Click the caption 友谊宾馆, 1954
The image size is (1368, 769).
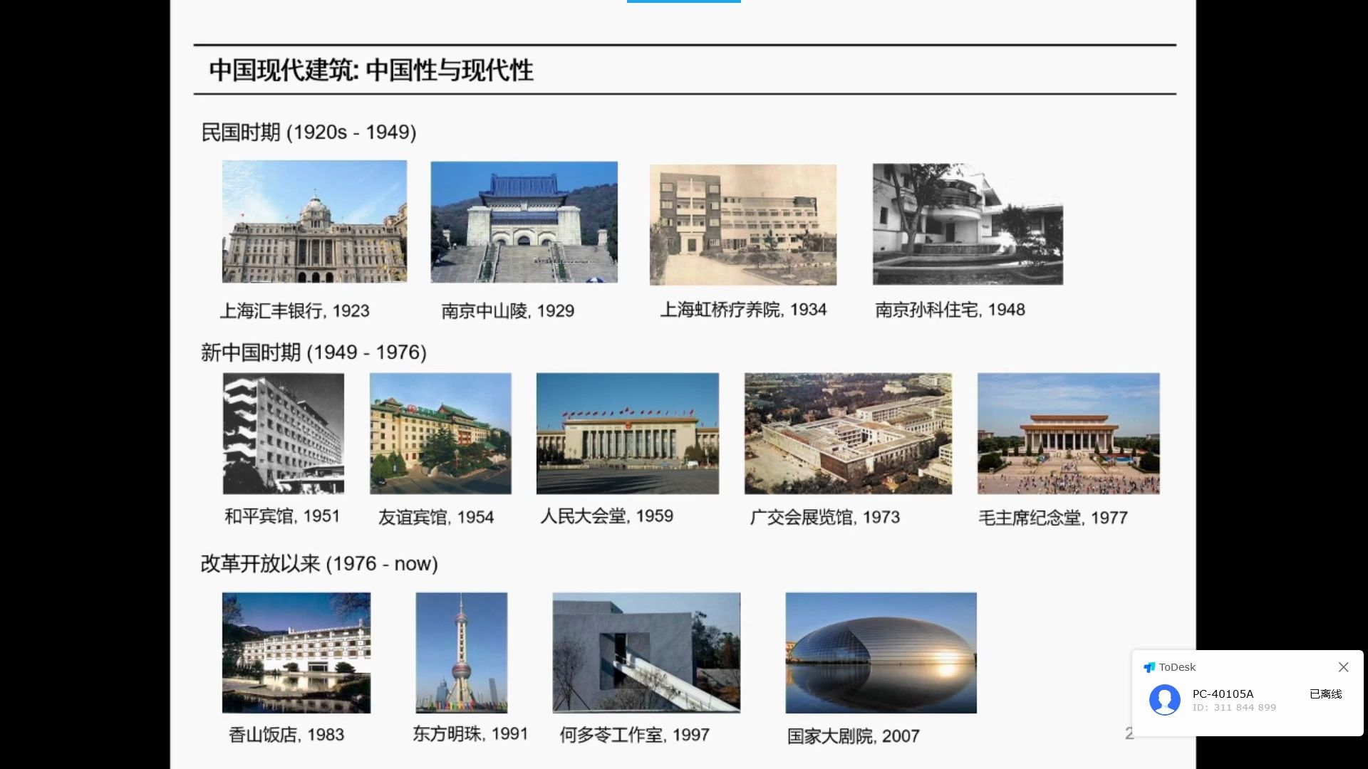[x=436, y=518]
